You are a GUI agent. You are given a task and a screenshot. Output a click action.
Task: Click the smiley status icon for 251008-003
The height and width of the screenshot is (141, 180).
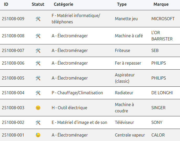coord(38,108)
